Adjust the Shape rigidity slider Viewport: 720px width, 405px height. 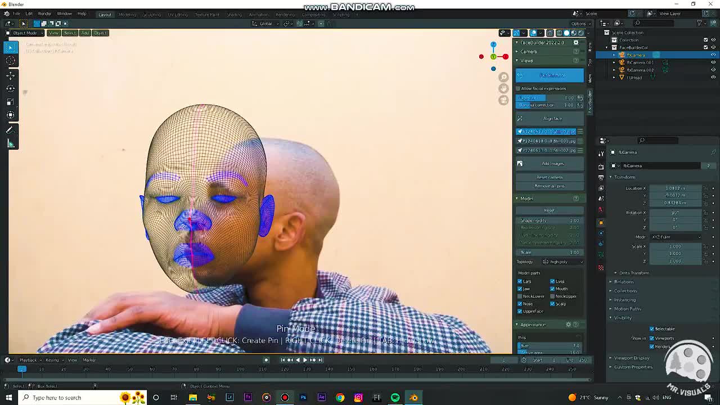pos(550,220)
